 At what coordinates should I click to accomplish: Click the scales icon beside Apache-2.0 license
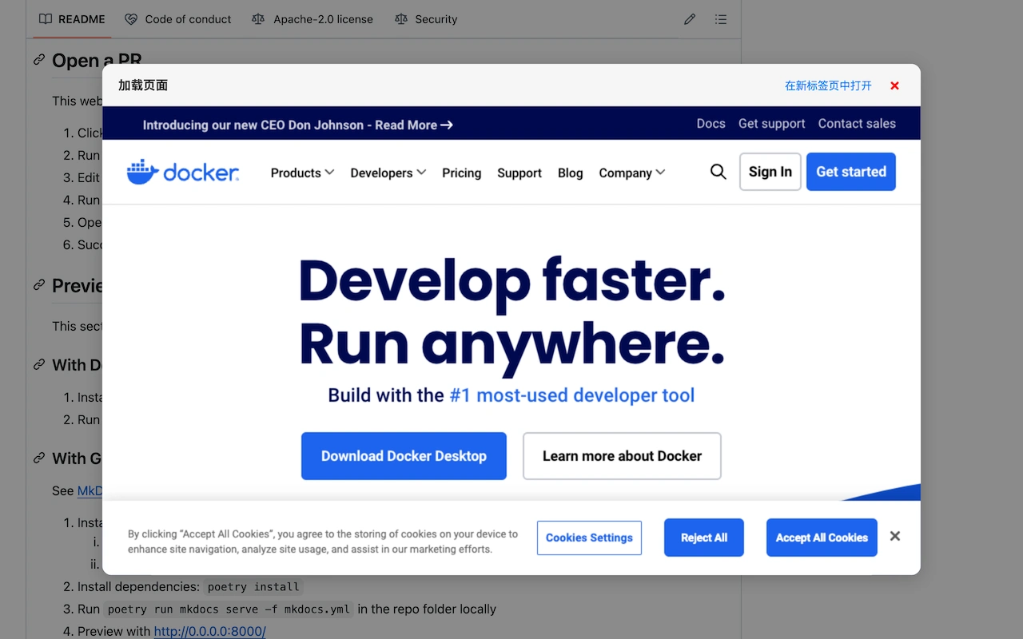point(258,18)
